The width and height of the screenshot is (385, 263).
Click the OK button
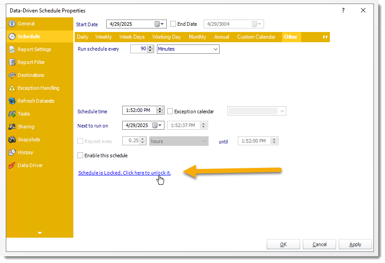[283, 244]
